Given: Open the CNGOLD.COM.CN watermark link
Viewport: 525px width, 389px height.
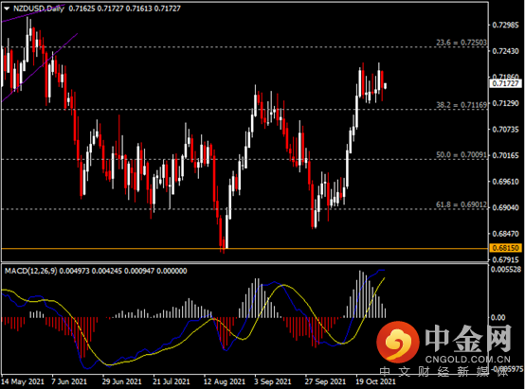Looking at the screenshot, I should tap(468, 360).
